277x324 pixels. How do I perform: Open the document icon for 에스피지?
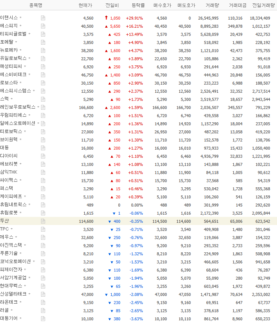click(x=43, y=26)
